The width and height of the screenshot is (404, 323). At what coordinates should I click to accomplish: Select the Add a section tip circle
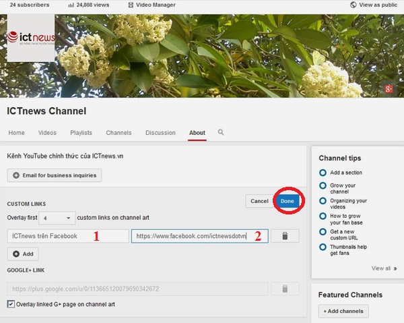click(x=323, y=173)
